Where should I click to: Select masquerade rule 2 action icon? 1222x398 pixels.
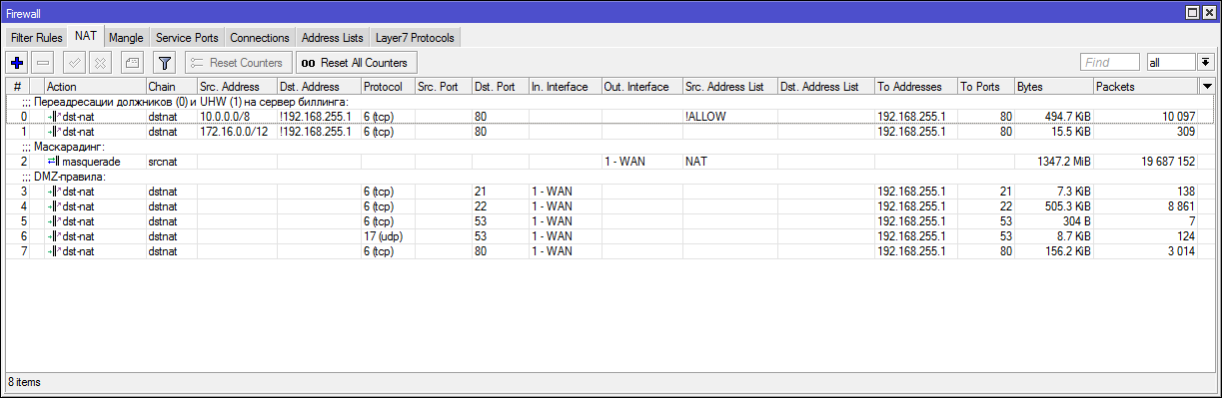click(x=54, y=161)
